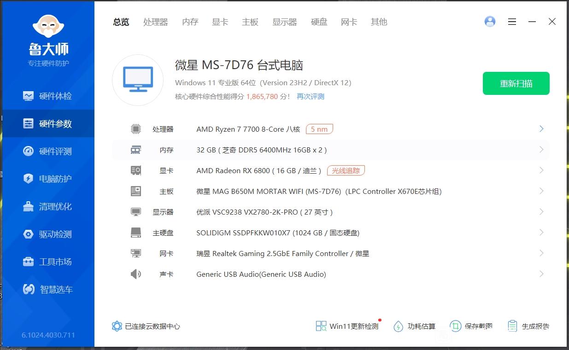569x350 pixels.
Task: Expand the 处理器 row chevron
Action: pyautogui.click(x=541, y=129)
